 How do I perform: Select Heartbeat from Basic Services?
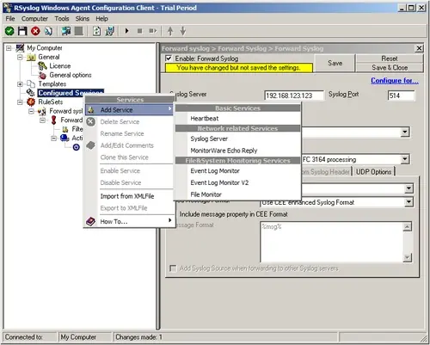pyautogui.click(x=238, y=119)
